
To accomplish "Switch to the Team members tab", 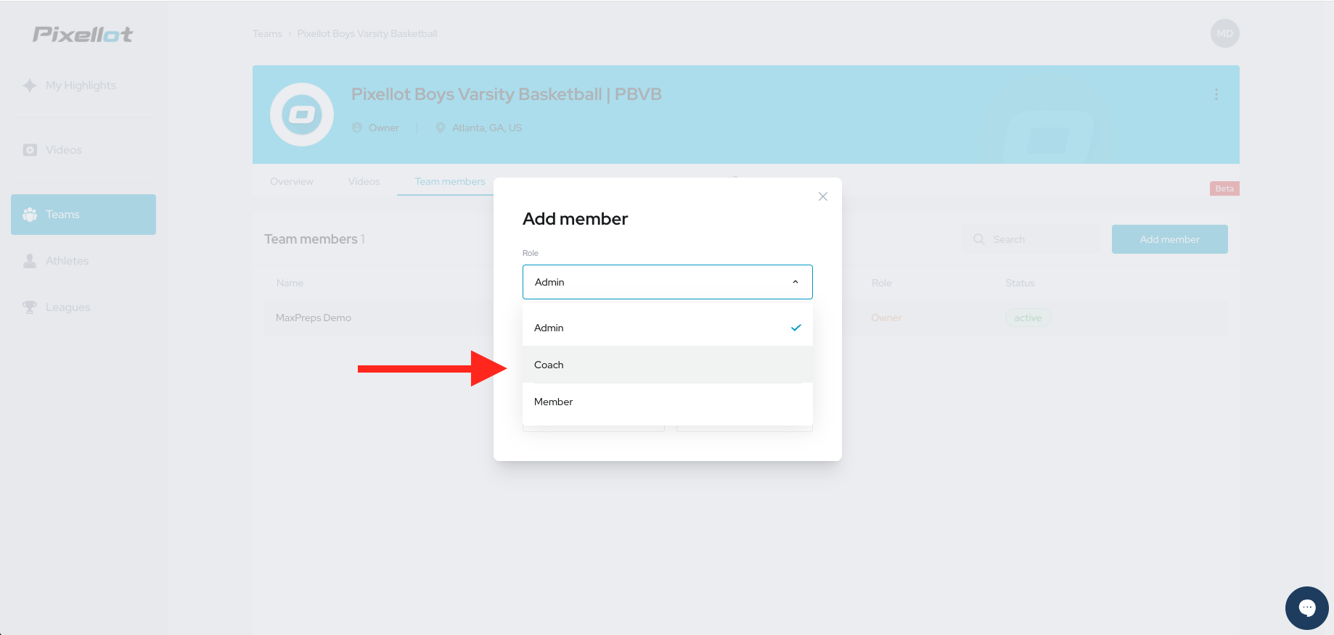I will [x=450, y=181].
